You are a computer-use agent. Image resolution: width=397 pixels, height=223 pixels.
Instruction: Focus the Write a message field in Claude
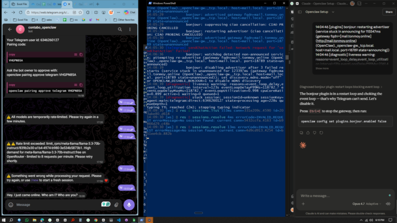click(343, 195)
